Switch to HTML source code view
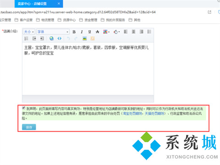 (x=60, y=38)
